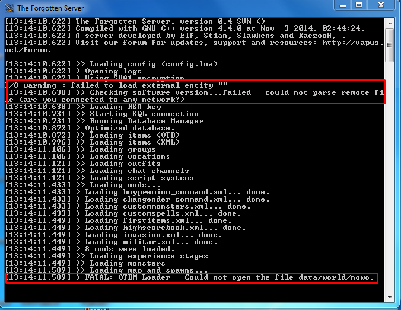
Task: Click the 'Starting SQL connection' line
Action: (x=102, y=114)
